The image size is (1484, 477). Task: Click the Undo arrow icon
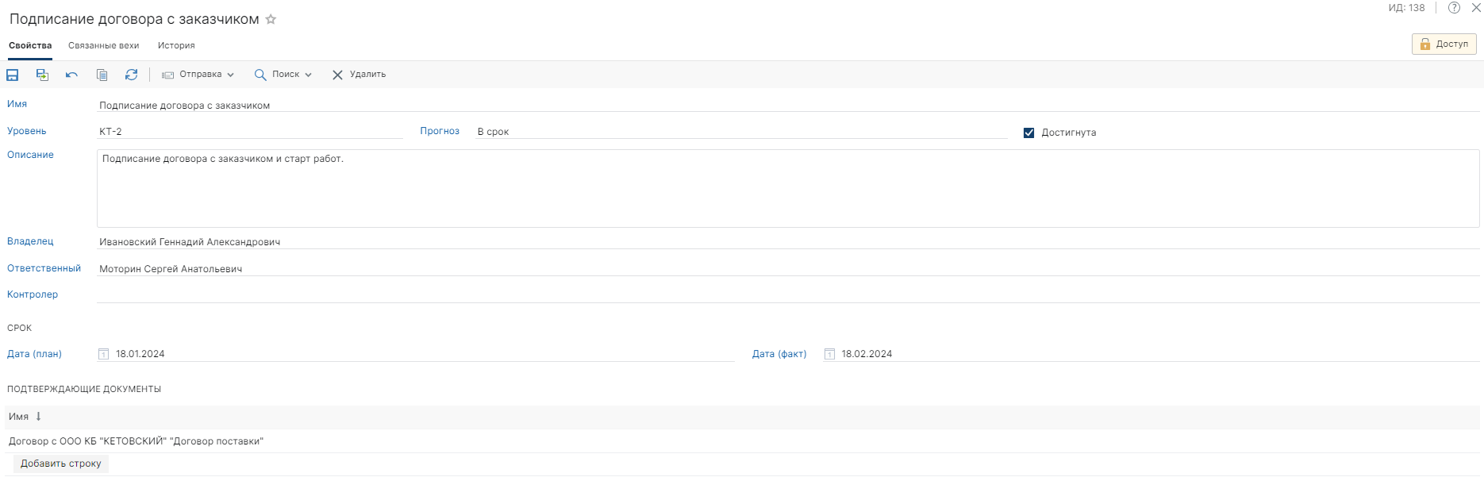[x=71, y=75]
